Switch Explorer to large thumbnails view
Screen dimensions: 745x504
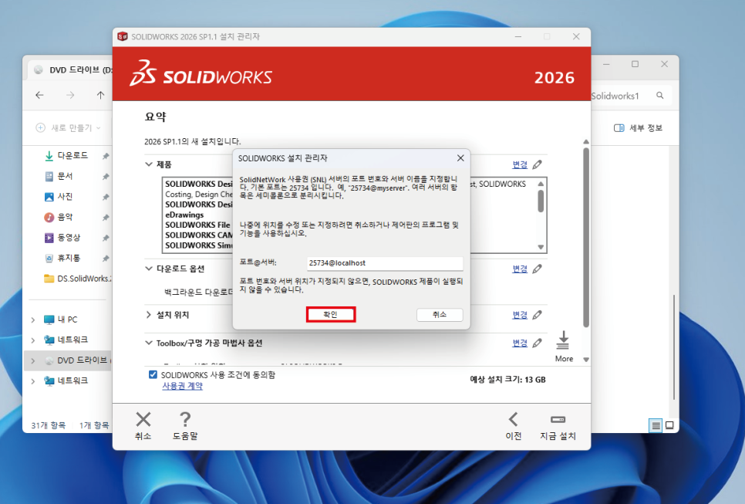[x=669, y=425]
